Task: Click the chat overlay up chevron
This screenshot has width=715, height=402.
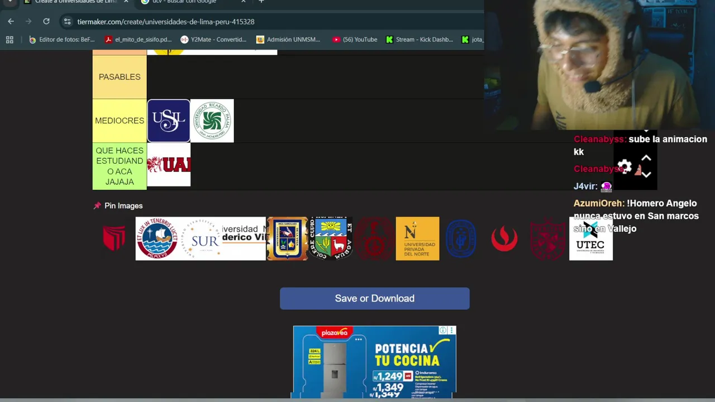Action: point(646,159)
